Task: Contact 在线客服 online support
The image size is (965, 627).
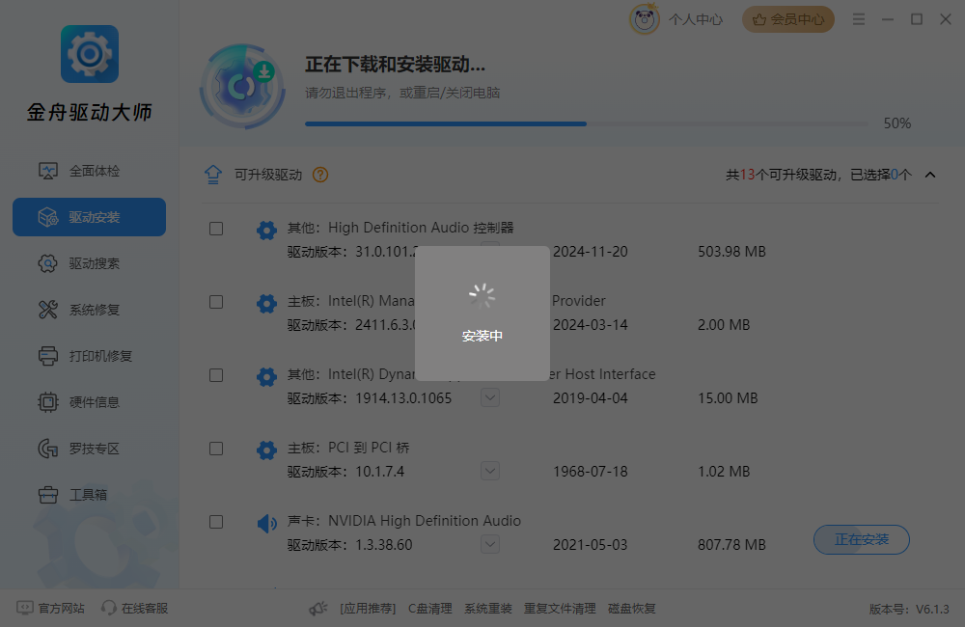Action: [x=145, y=609]
